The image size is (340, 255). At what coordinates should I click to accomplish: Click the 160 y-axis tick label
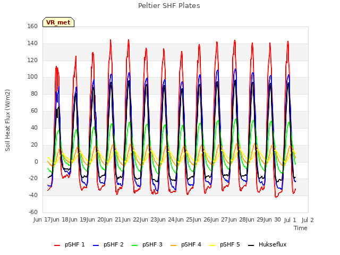(32, 26)
